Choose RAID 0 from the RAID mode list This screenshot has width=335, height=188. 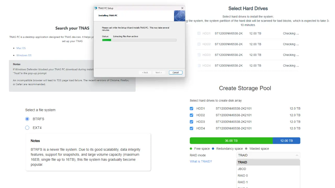coord(268,175)
